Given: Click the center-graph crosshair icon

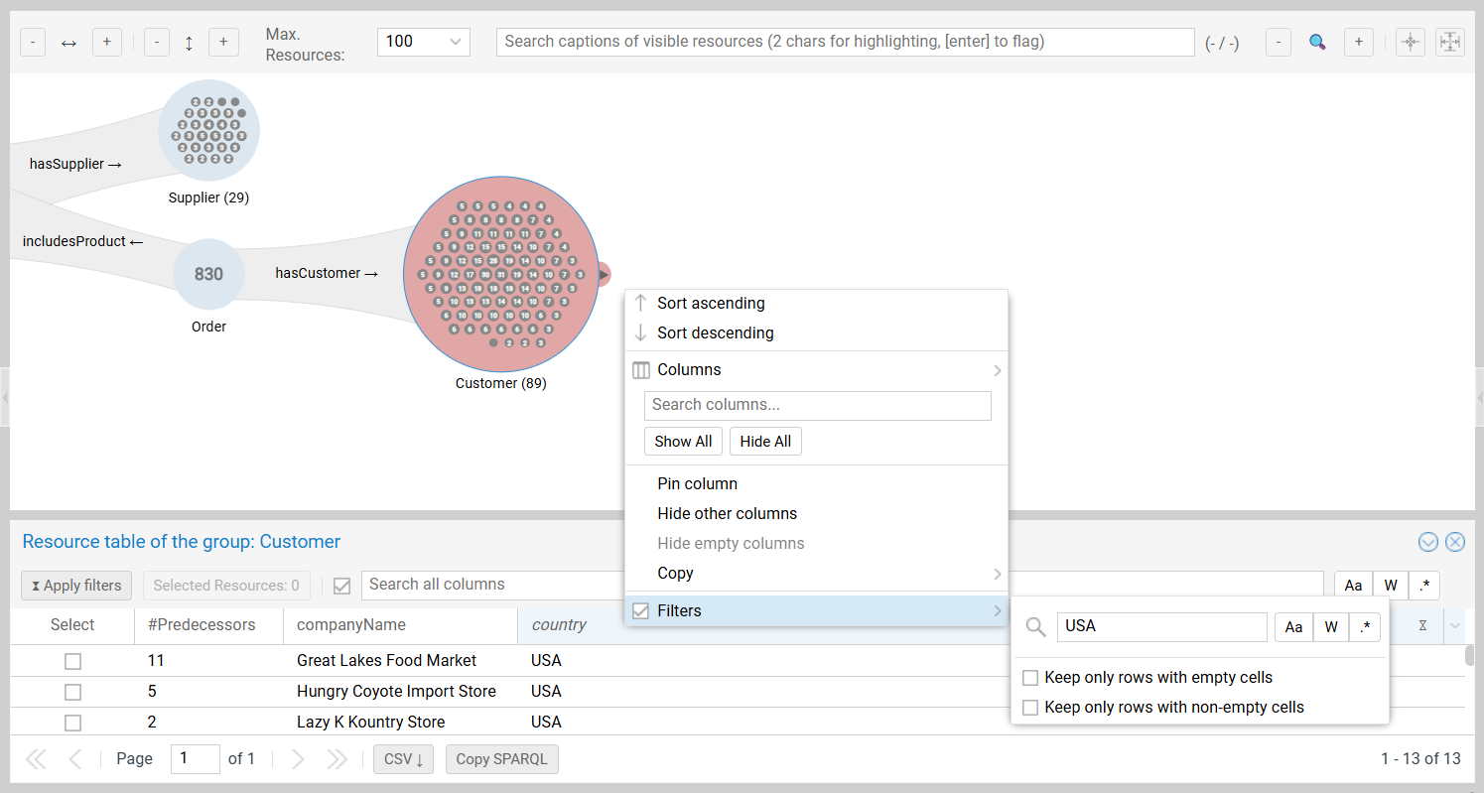Looking at the screenshot, I should [x=1410, y=42].
